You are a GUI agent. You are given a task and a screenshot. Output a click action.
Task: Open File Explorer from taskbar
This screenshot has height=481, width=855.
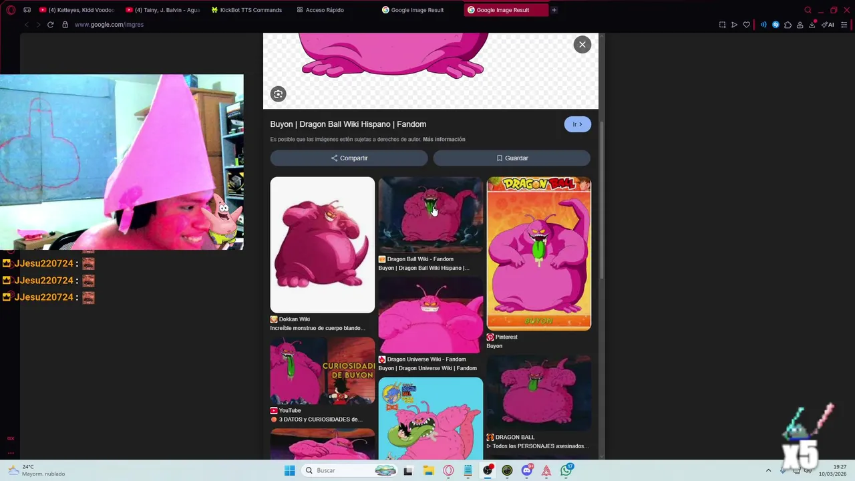[x=428, y=470]
